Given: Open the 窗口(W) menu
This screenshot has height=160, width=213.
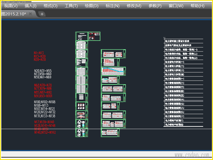Looking at the screenshot, I should pos(176,6).
